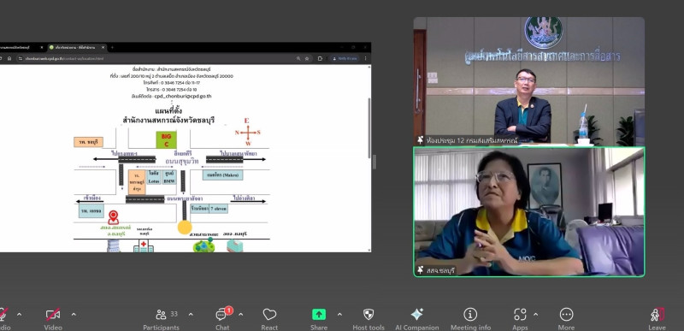This screenshot has width=684, height=331.
Task: Expand the Chat options arrow
Action: [x=241, y=314]
